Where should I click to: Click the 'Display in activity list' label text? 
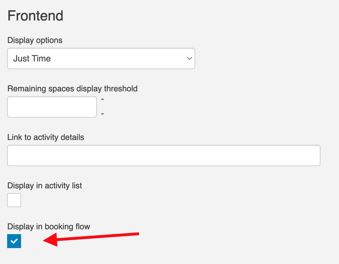tap(44, 186)
